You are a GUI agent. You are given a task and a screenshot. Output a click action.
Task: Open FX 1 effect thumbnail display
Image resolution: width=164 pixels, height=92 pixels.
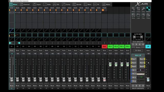click(140, 70)
